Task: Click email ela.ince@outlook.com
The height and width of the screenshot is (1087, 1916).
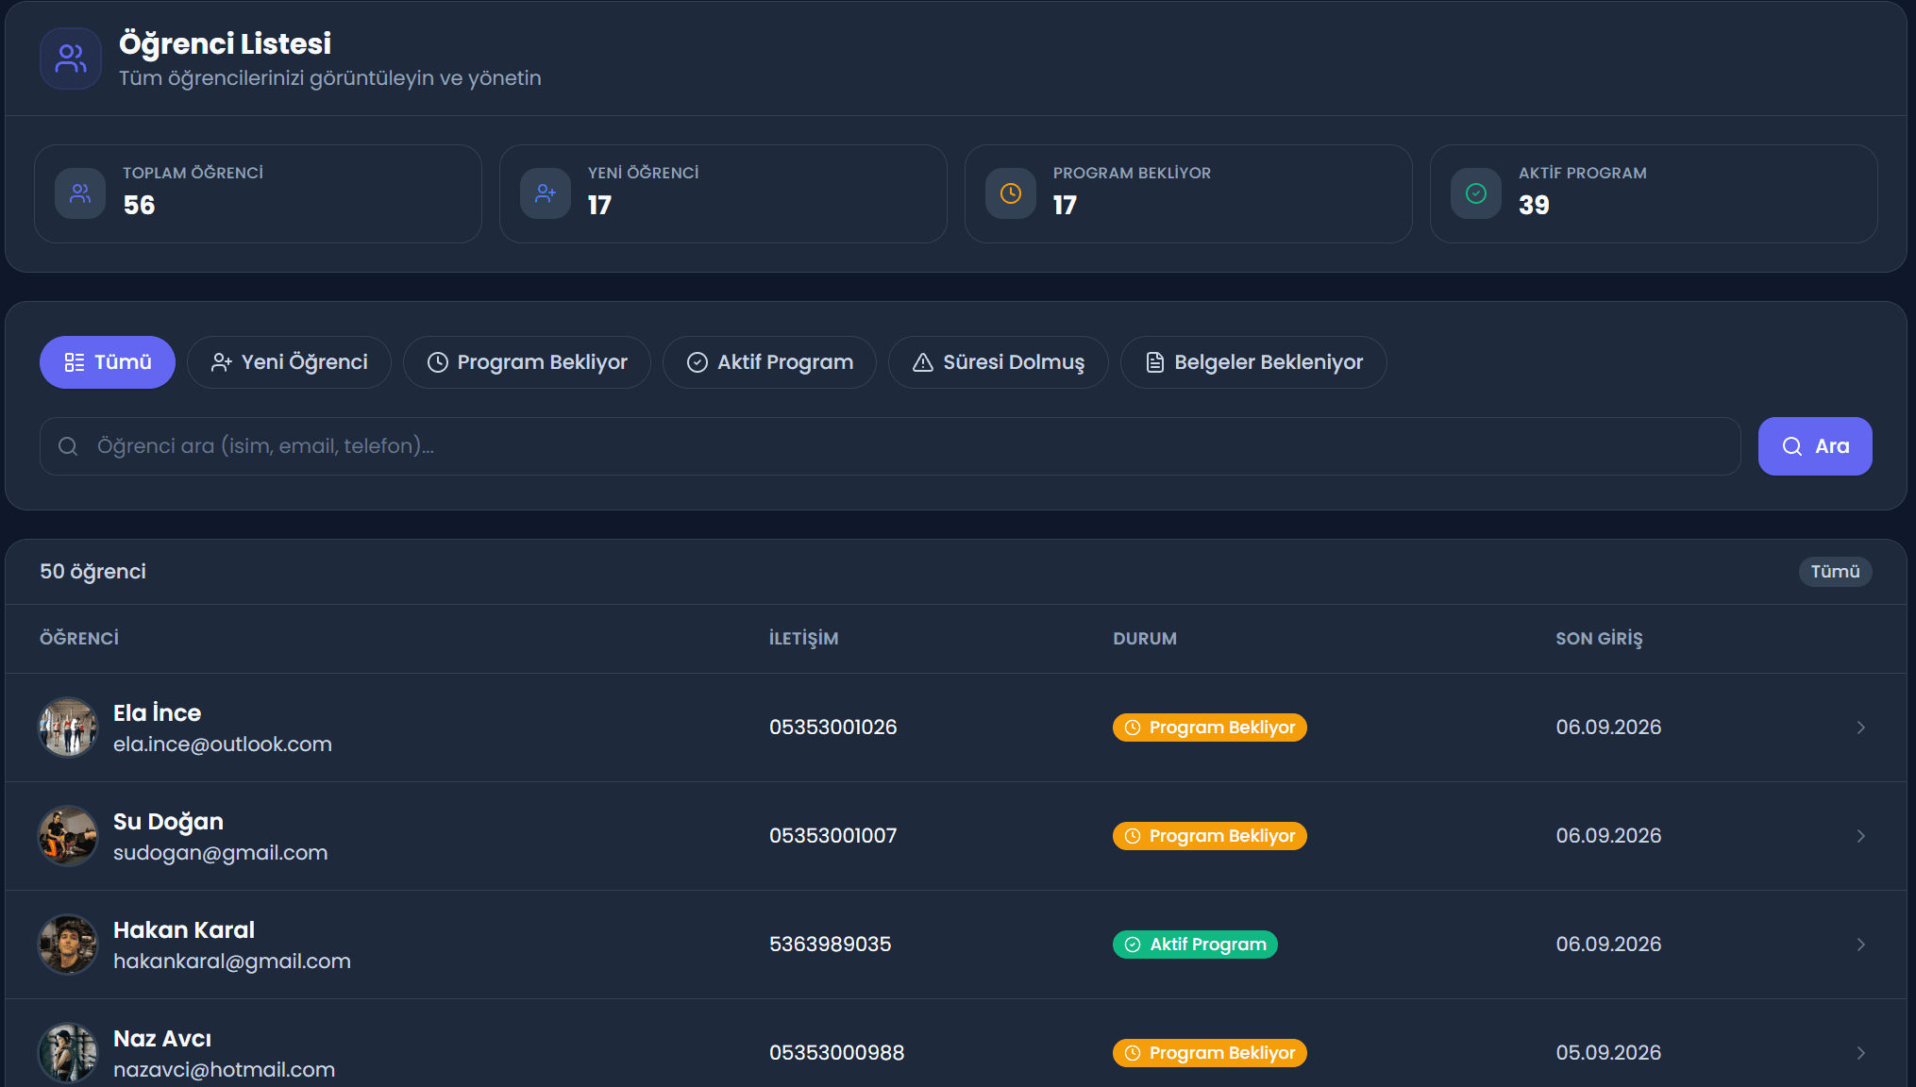Action: click(x=223, y=744)
